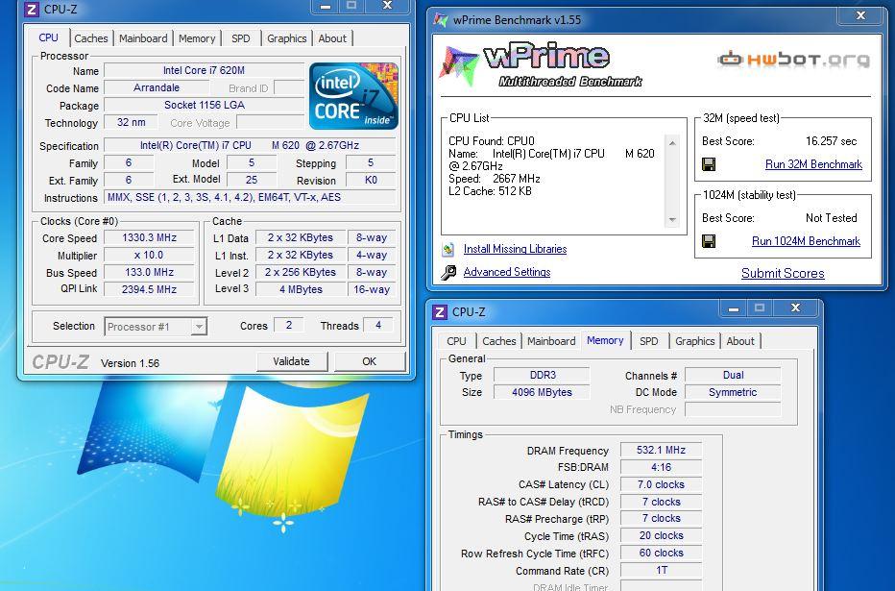The width and height of the screenshot is (895, 591).
Task: Open Mainboard tab in top CPU-Z window
Action: (143, 38)
